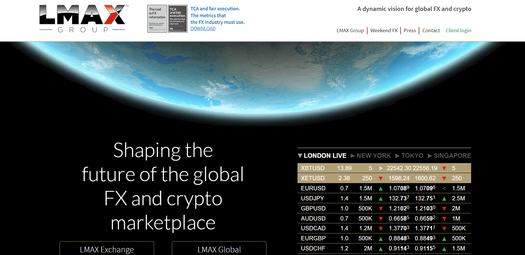
Task: Click XETUSD bid price 1598.24
Action: pyautogui.click(x=399, y=178)
